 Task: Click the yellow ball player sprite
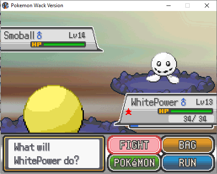(54, 109)
